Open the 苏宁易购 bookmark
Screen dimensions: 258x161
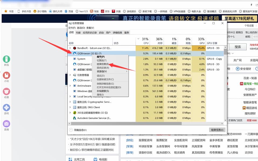pyautogui.click(x=40, y=11)
